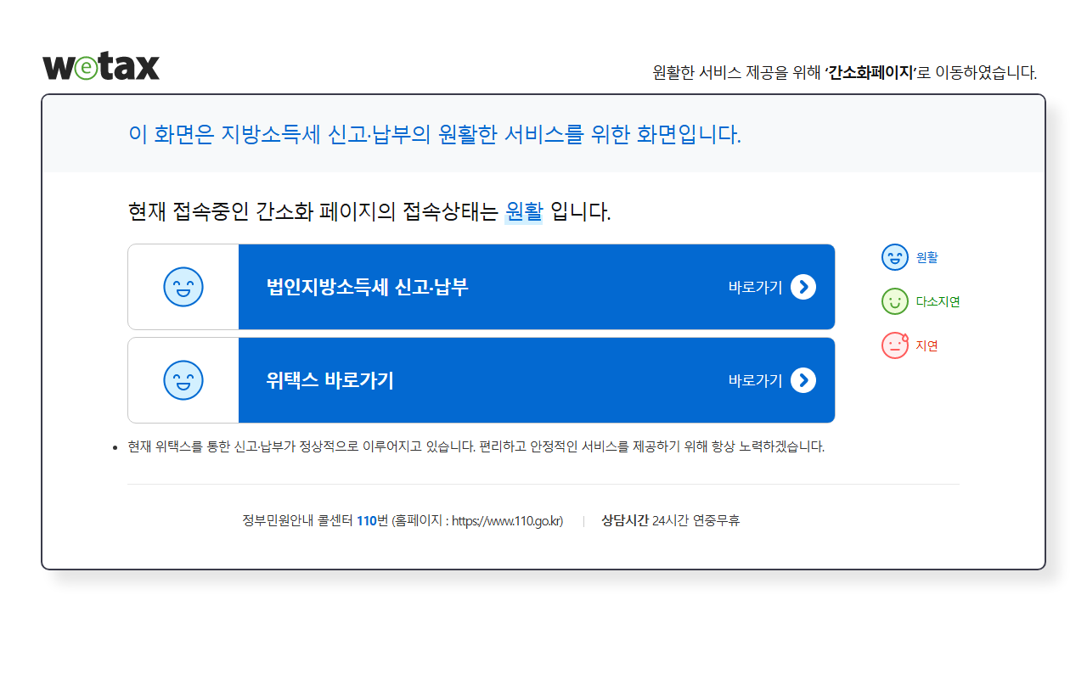Click the bold 110번 call center number

[x=371, y=521]
